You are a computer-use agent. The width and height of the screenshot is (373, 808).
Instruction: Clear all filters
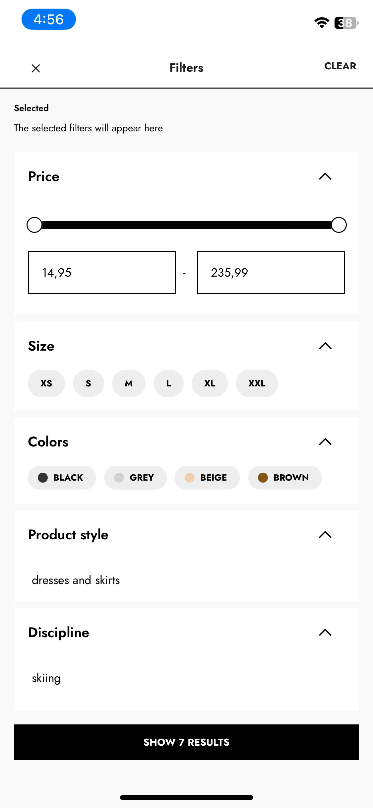(x=340, y=66)
